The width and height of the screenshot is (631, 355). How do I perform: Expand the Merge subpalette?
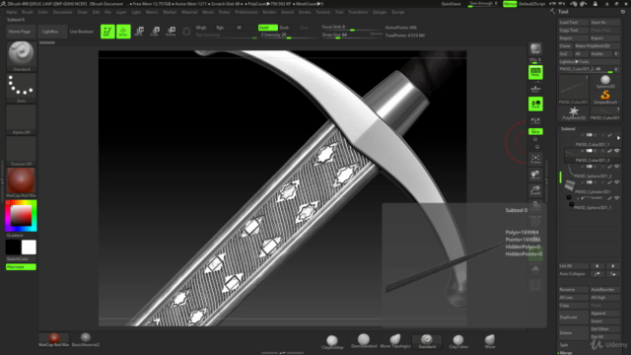pyautogui.click(x=566, y=353)
